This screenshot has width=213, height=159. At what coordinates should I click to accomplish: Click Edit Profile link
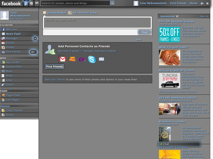tap(17, 19)
